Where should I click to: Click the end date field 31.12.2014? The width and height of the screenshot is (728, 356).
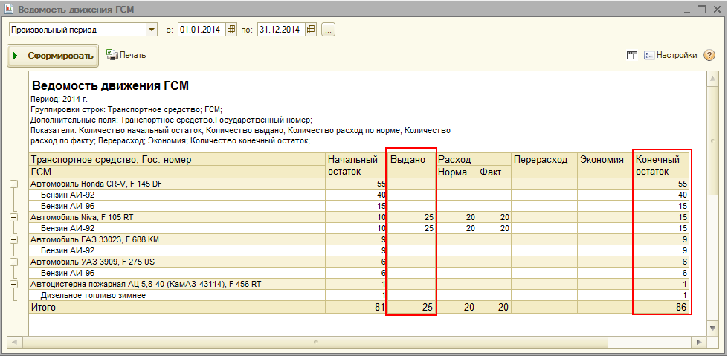coord(280,30)
